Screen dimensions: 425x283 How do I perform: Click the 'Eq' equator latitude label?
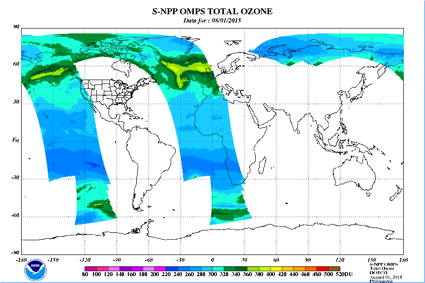[15, 140]
